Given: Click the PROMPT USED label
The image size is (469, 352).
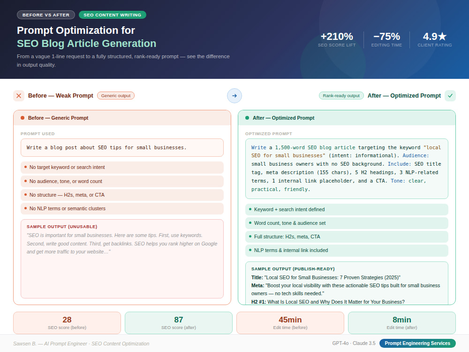Looking at the screenshot, I should coord(38,134).
